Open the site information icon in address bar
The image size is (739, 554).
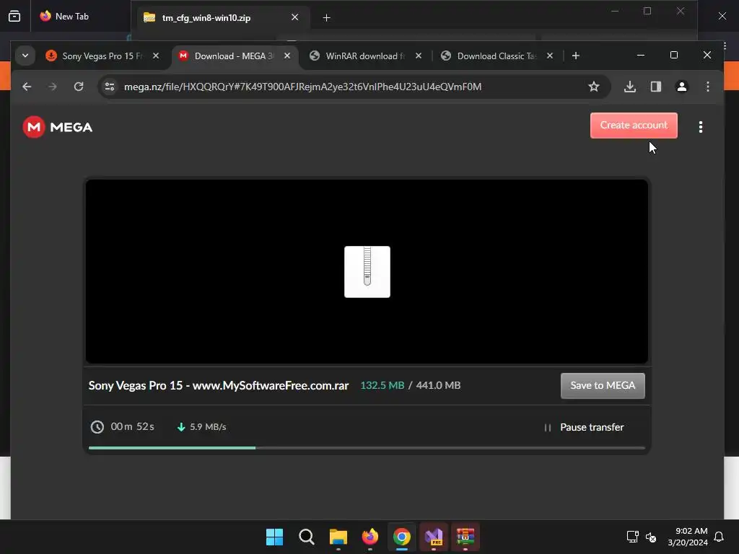[110, 87]
